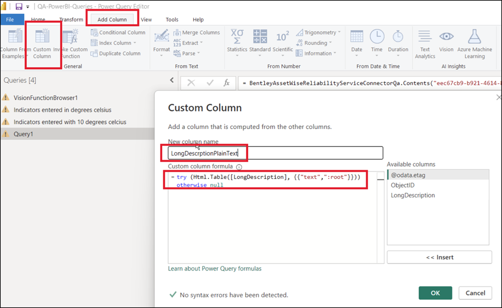Switch to the Home ribbon tab
Image resolution: width=502 pixels, height=308 pixels.
point(38,20)
